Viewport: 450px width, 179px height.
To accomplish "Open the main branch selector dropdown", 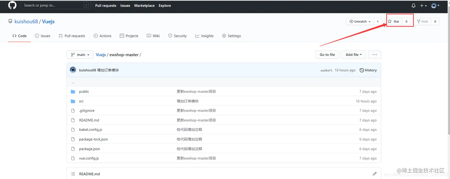I will click(x=80, y=55).
